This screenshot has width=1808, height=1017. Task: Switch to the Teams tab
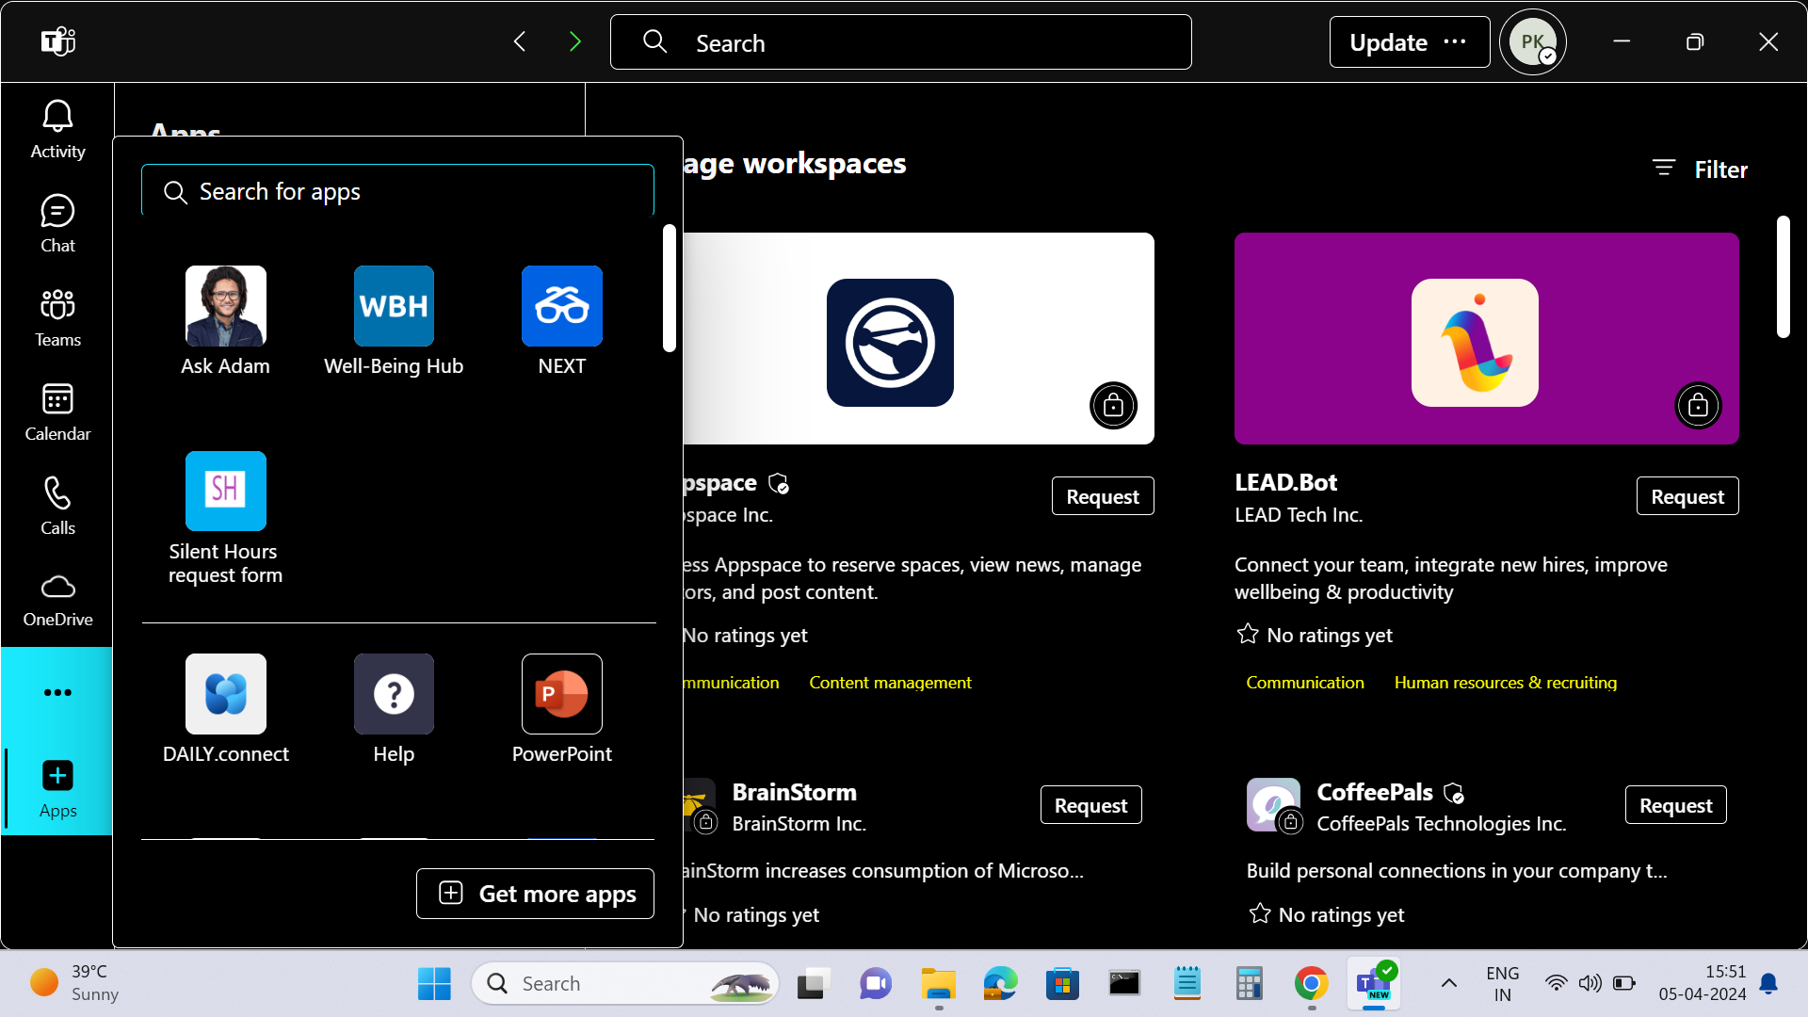coord(57,318)
